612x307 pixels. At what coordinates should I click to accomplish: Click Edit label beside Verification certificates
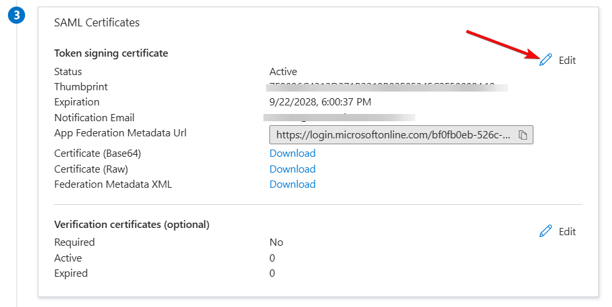pyautogui.click(x=567, y=231)
